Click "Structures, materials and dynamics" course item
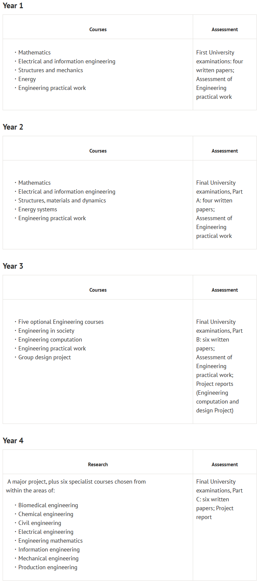 click(x=62, y=200)
